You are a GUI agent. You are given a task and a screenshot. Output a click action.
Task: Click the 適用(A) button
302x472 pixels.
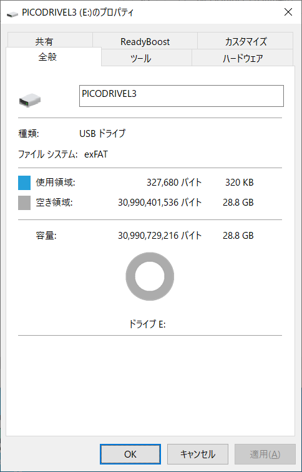tap(265, 454)
